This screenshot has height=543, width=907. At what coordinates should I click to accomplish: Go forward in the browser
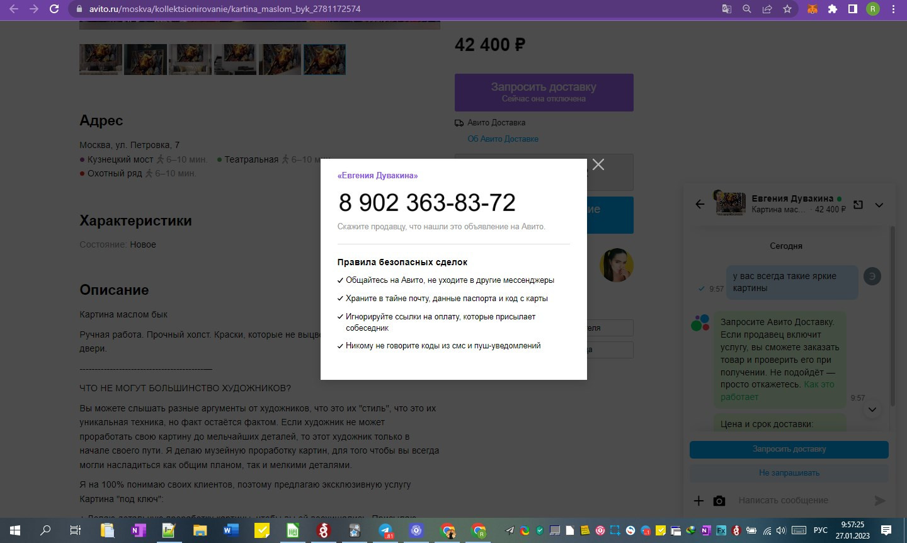pos(34,9)
